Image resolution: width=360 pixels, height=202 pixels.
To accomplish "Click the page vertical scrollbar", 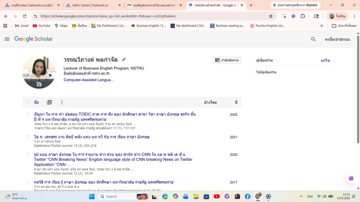I will (x=358, y=89).
